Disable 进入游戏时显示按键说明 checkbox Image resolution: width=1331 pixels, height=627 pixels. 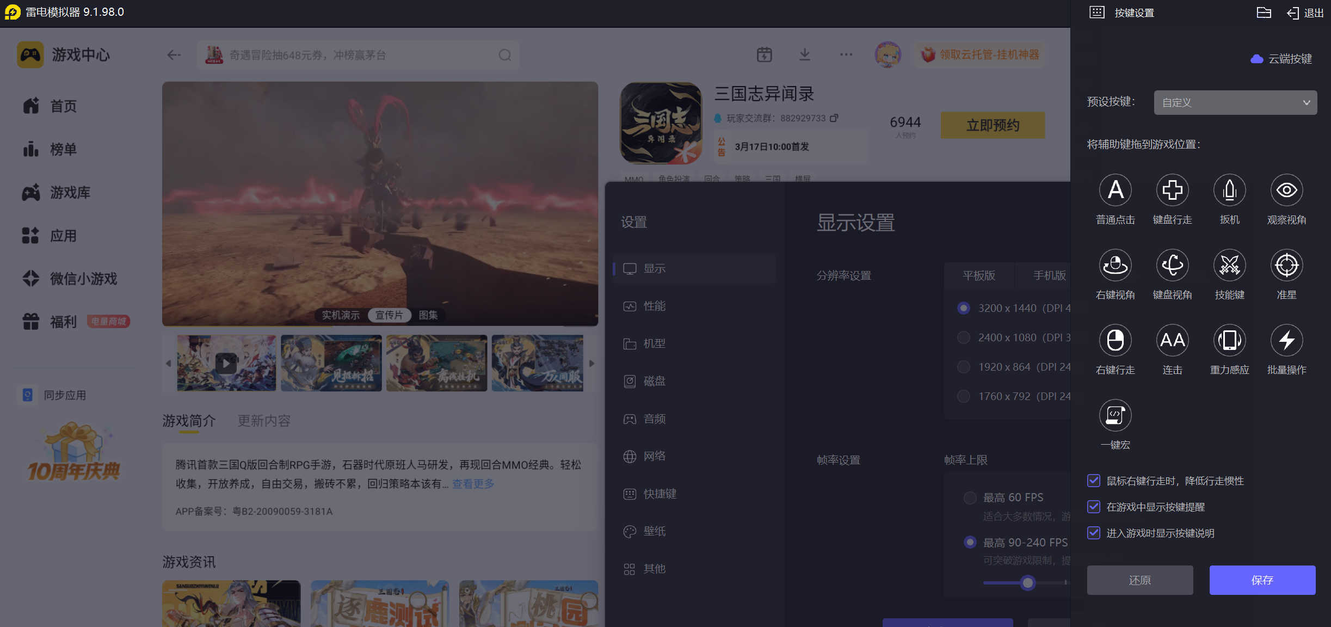(x=1094, y=533)
